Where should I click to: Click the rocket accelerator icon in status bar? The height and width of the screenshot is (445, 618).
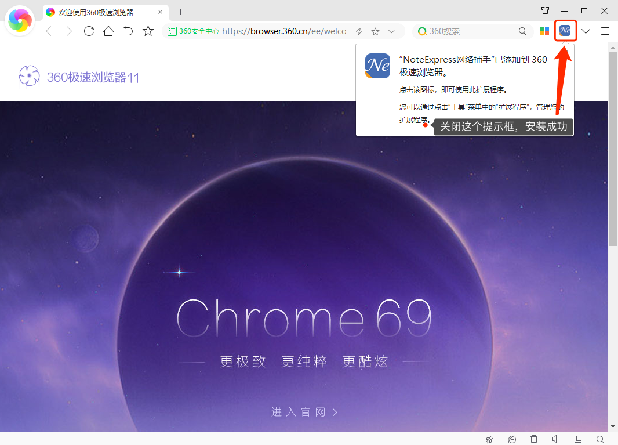tap(489, 439)
